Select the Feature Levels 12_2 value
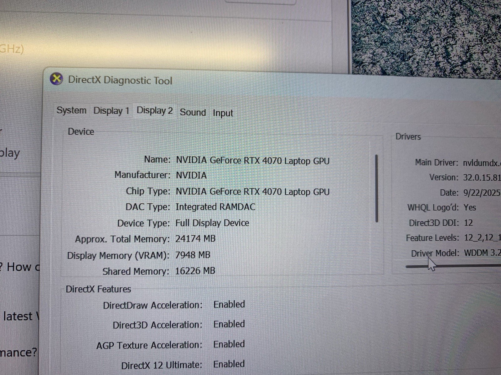501x375 pixels. click(483, 238)
